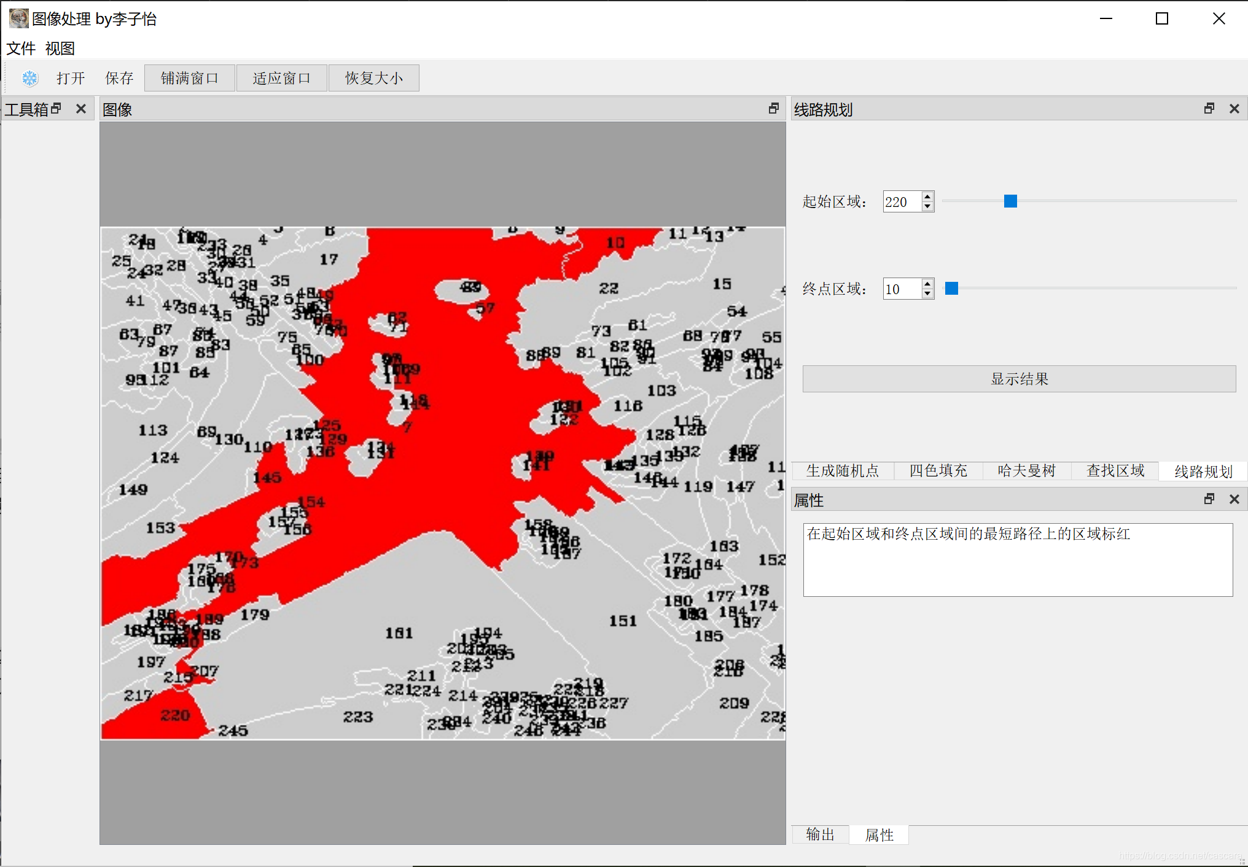Click the 起始区域 input field showing 220
Image resolution: width=1248 pixels, height=867 pixels.
click(902, 201)
